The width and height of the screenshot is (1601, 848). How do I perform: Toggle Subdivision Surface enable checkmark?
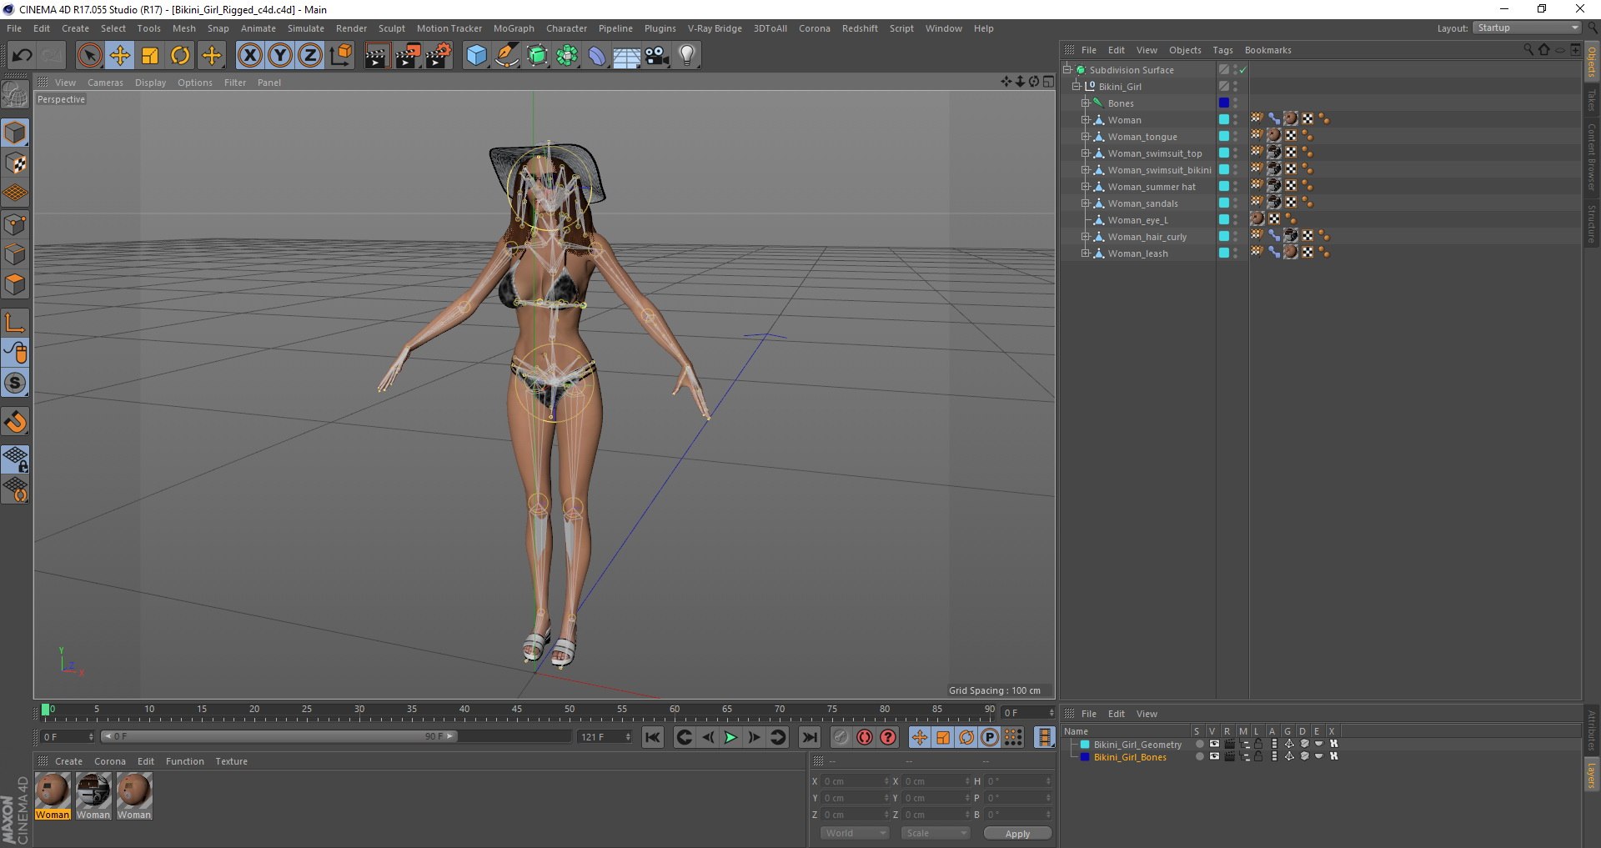pyautogui.click(x=1242, y=70)
